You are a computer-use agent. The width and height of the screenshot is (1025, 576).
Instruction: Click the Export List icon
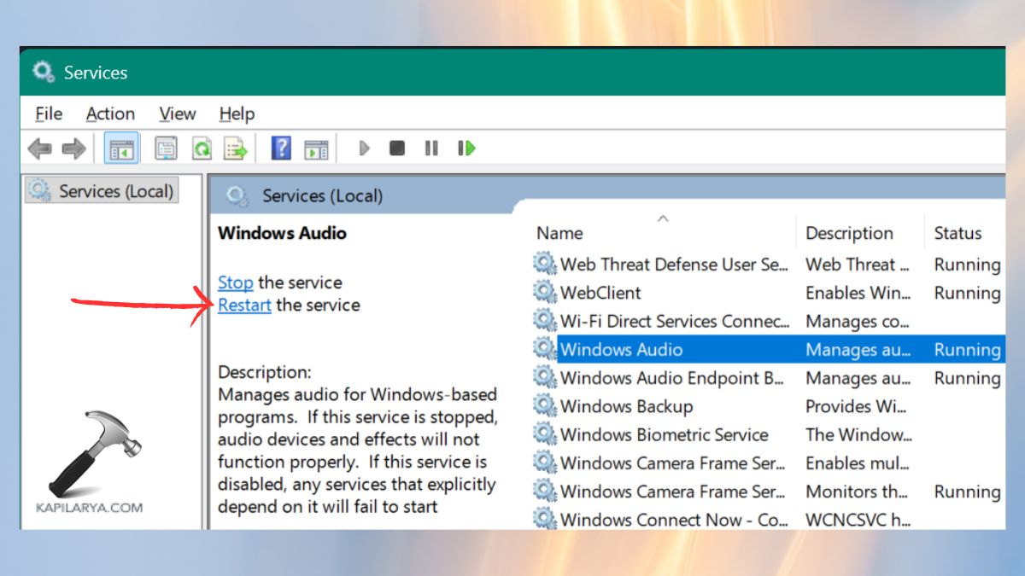(x=236, y=148)
